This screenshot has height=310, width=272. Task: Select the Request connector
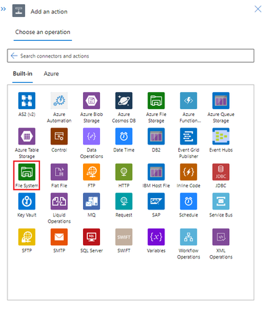click(x=124, y=201)
